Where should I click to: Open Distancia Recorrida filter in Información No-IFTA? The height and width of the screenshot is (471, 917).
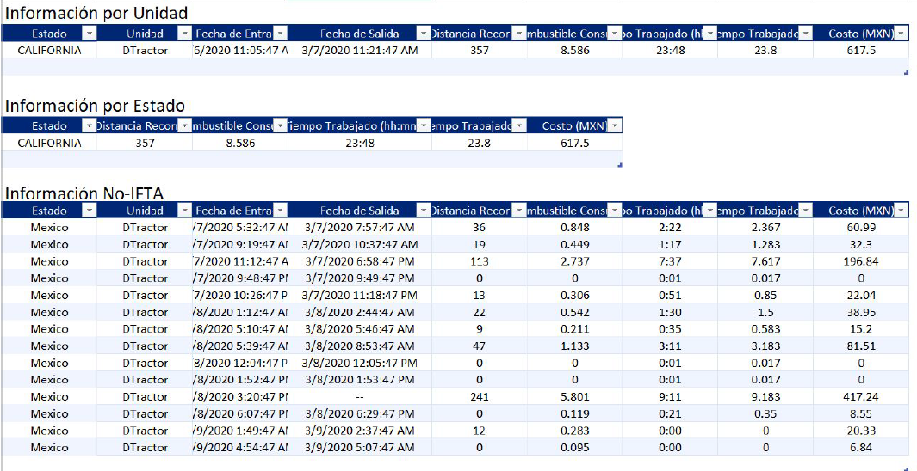click(x=518, y=210)
